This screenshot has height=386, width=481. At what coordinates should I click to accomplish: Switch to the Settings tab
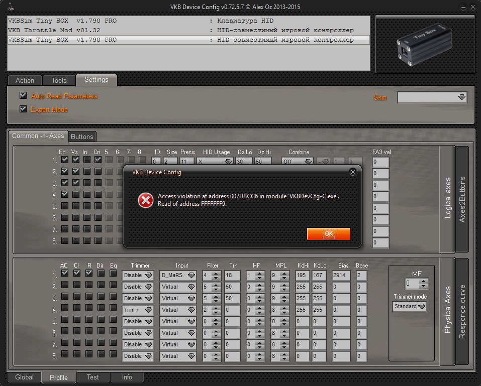pos(97,80)
